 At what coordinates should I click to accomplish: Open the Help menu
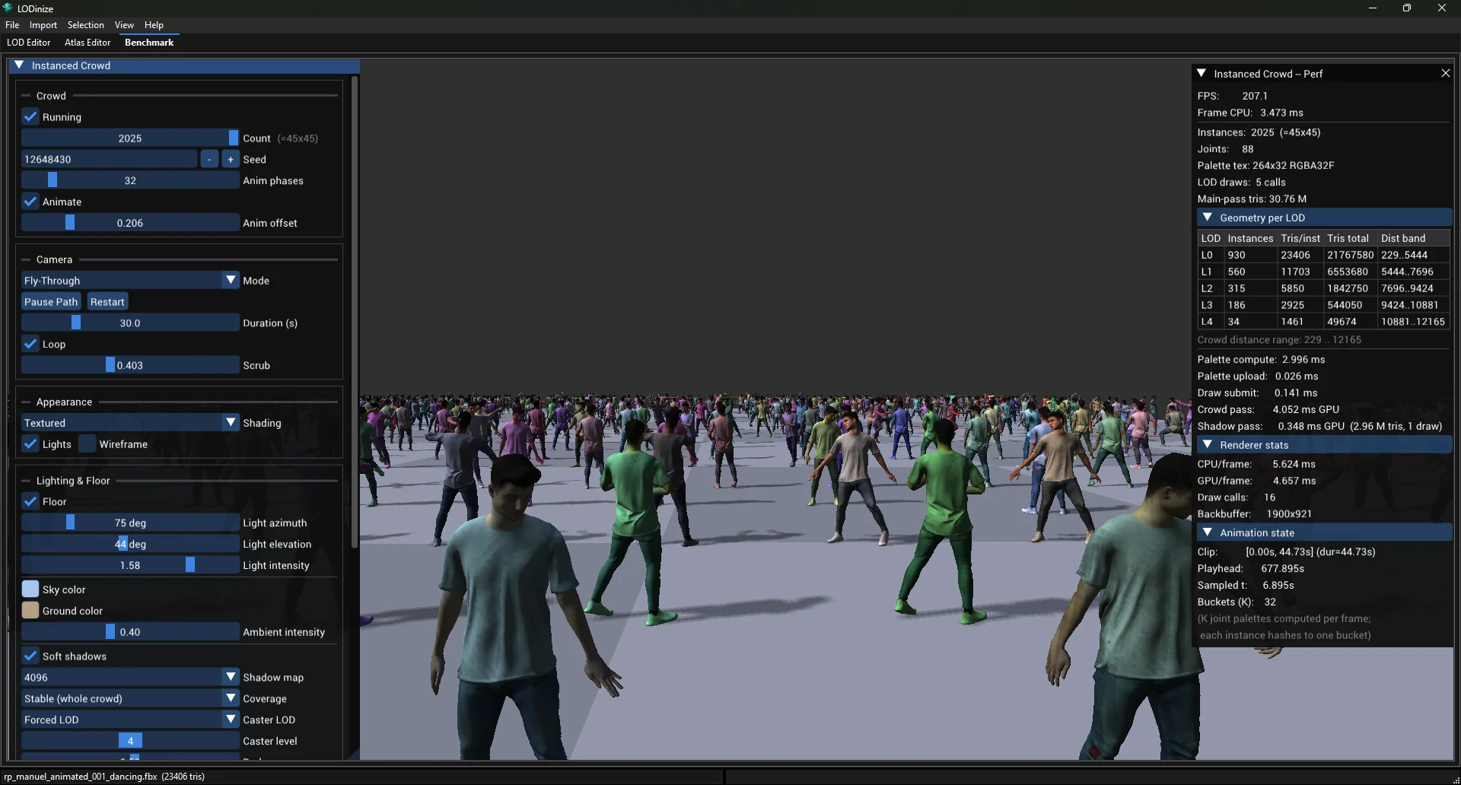pos(154,25)
